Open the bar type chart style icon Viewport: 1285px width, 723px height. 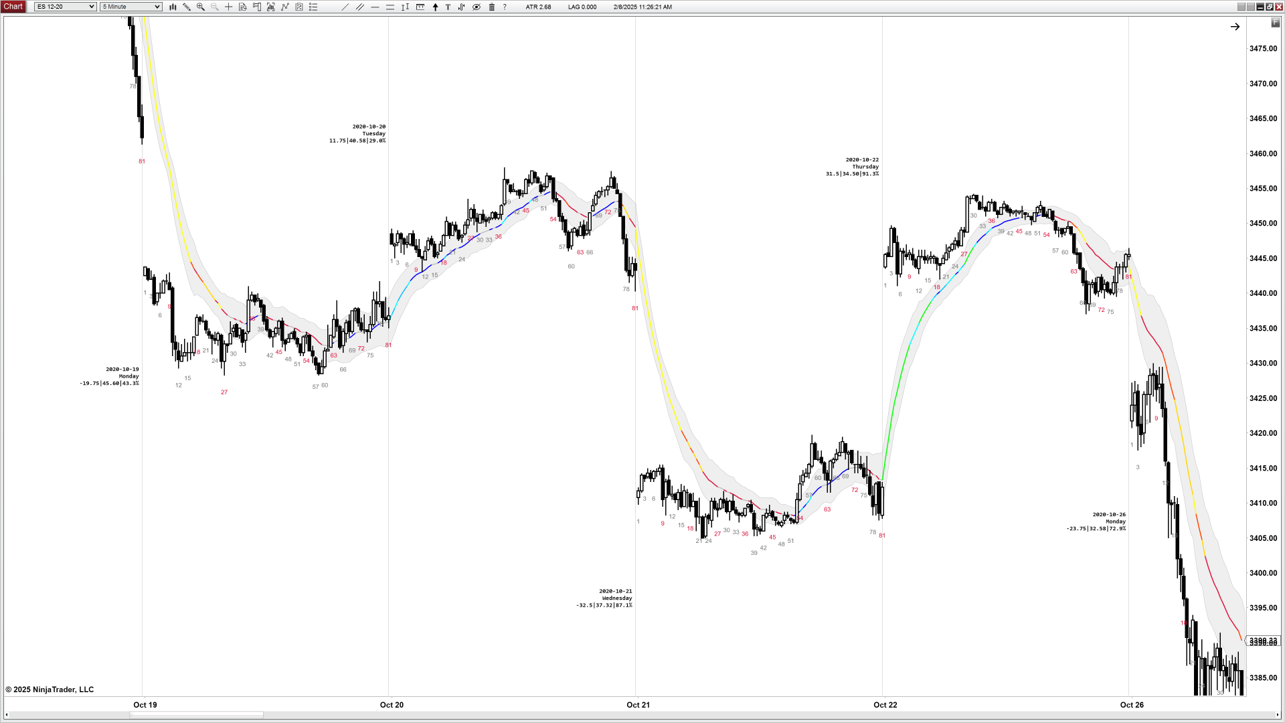tap(173, 7)
